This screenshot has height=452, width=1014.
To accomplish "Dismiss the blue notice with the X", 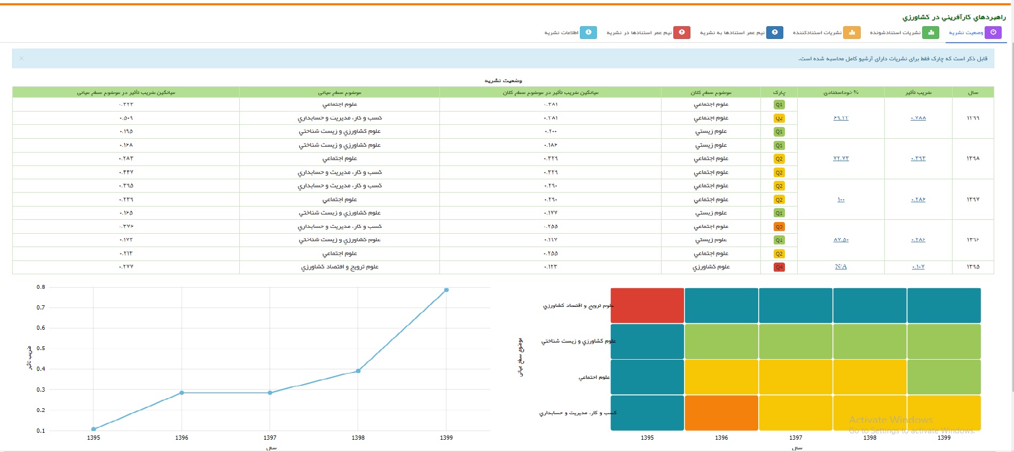I will (x=21, y=58).
